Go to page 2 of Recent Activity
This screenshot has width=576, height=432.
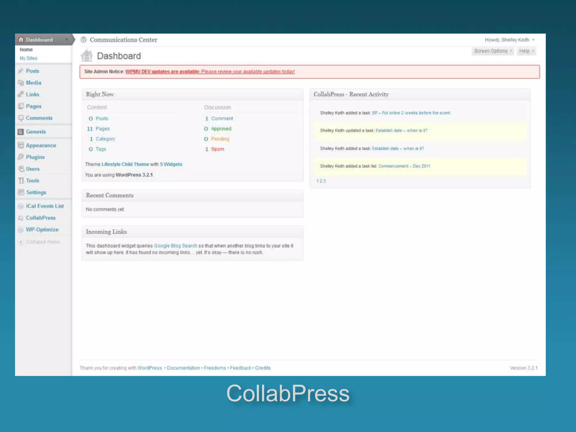(x=321, y=181)
